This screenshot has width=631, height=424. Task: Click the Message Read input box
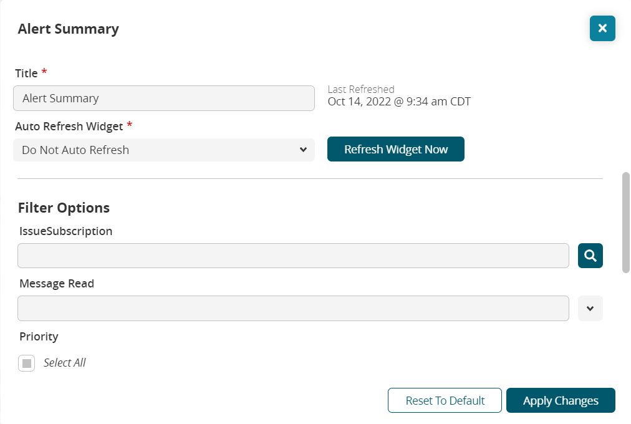(x=293, y=309)
